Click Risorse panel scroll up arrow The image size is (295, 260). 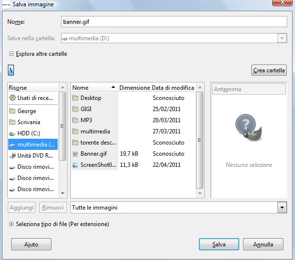point(63,87)
